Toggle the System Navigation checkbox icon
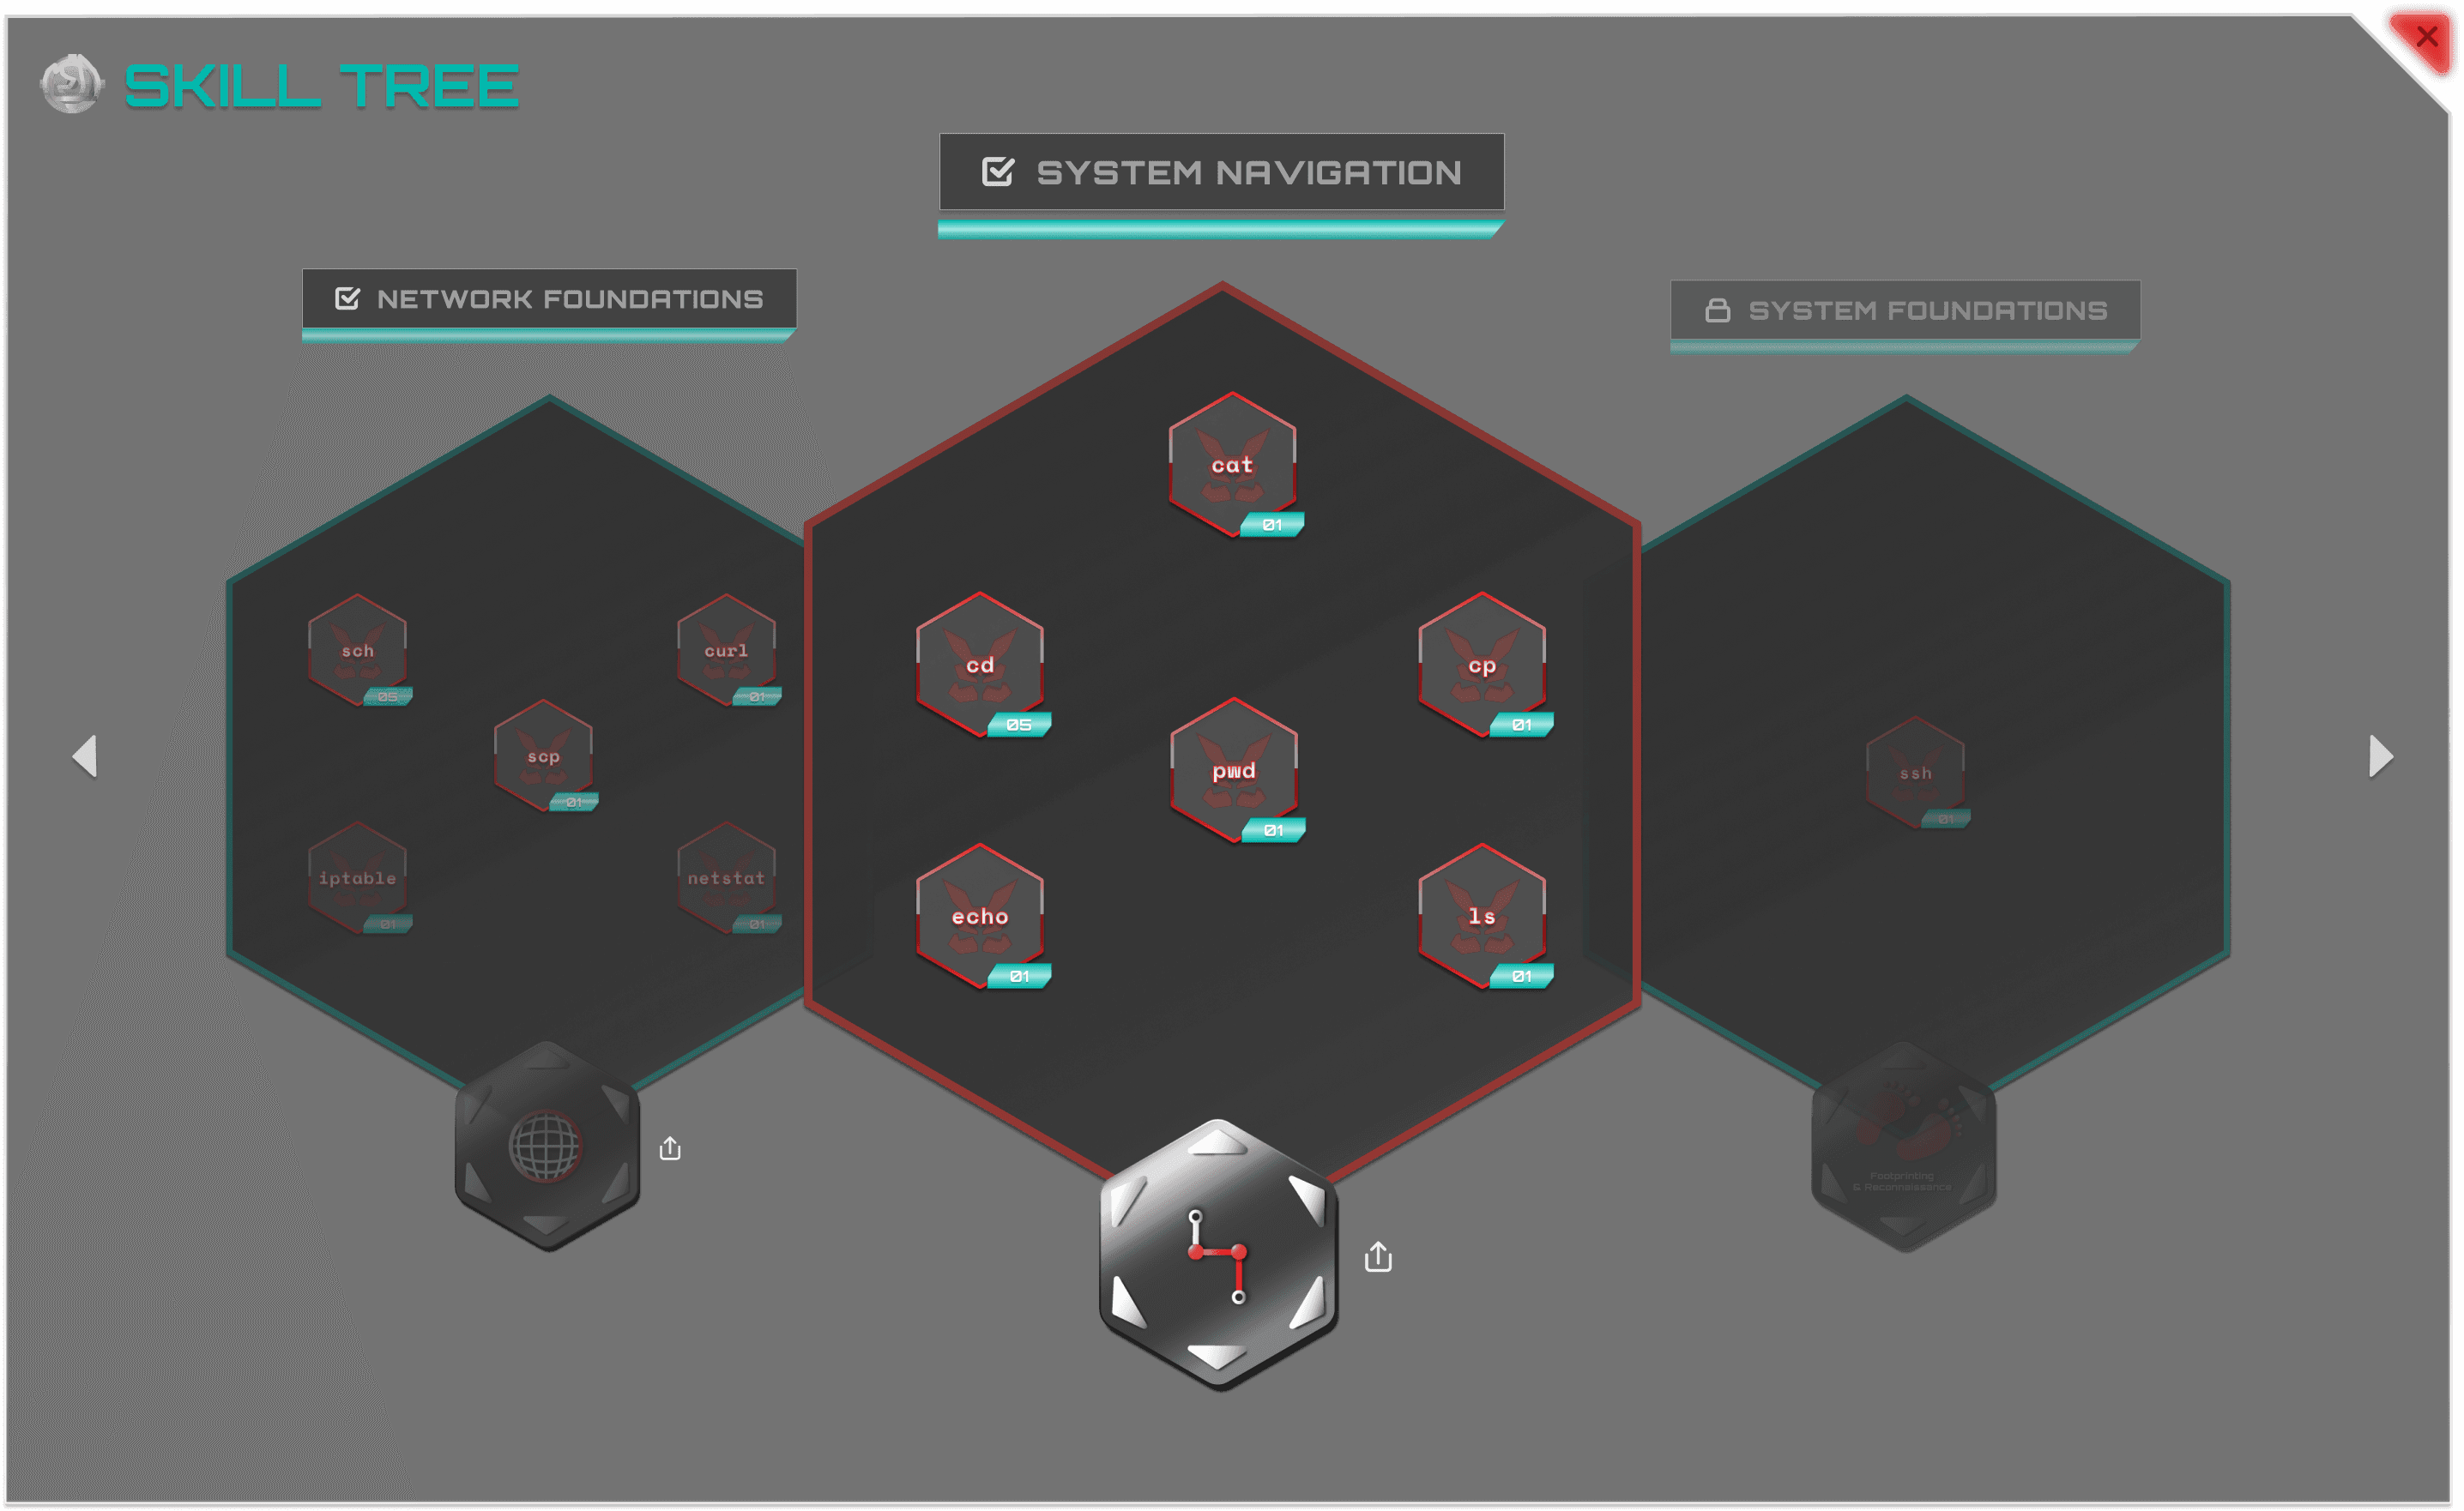This screenshot has width=2464, height=1511. tap(997, 172)
